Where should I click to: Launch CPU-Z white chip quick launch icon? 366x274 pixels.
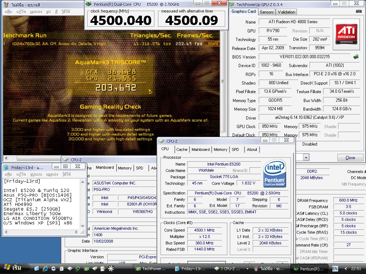70,269
